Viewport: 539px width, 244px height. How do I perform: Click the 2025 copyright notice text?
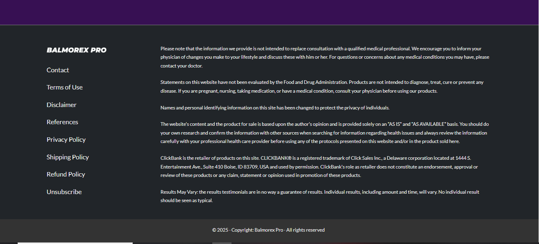pyautogui.click(x=268, y=230)
